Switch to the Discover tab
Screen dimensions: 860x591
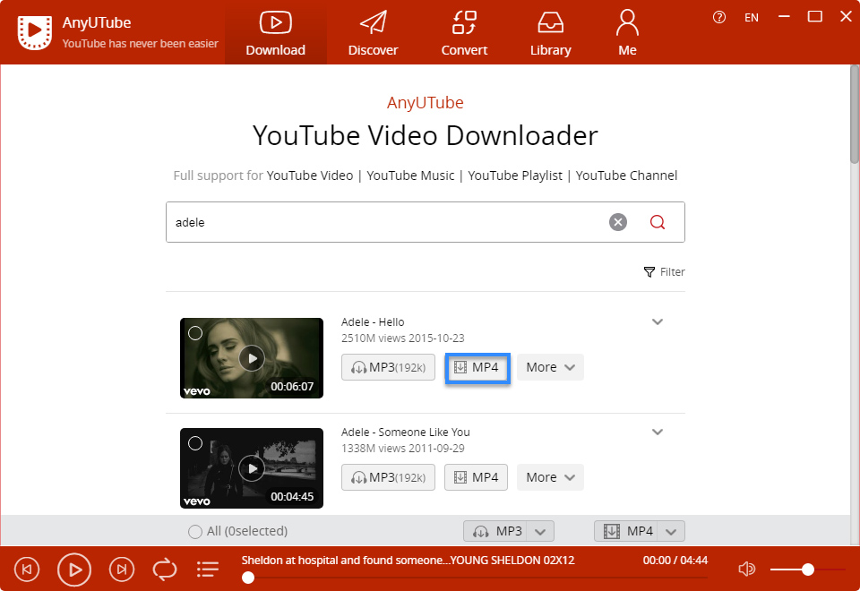[373, 33]
